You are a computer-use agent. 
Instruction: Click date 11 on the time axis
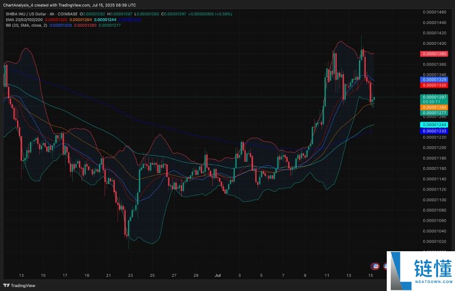pyautogui.click(x=327, y=275)
